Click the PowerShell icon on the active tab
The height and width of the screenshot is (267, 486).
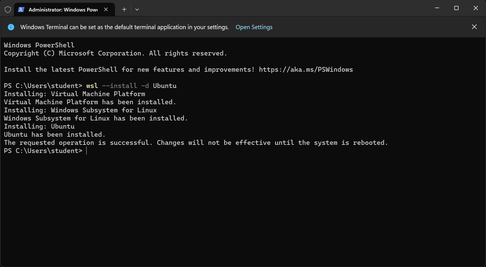[21, 9]
